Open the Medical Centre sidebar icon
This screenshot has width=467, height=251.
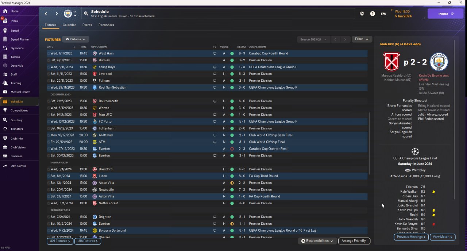[x=5, y=92]
